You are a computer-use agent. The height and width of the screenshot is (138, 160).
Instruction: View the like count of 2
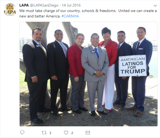point(72,133)
